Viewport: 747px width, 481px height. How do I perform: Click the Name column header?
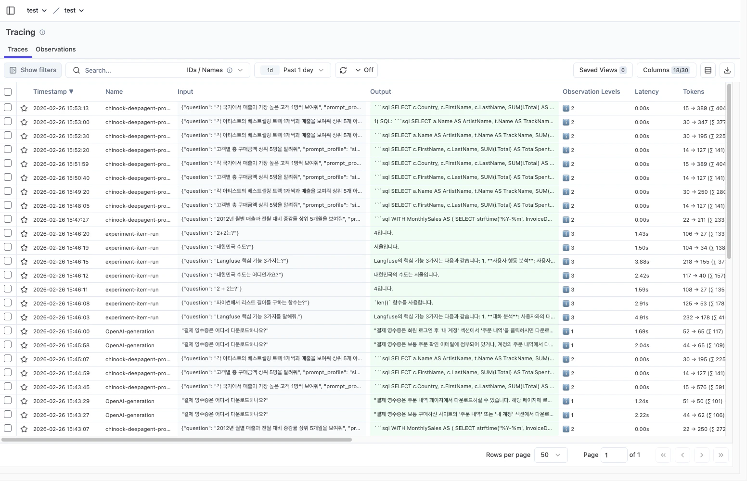coord(114,91)
